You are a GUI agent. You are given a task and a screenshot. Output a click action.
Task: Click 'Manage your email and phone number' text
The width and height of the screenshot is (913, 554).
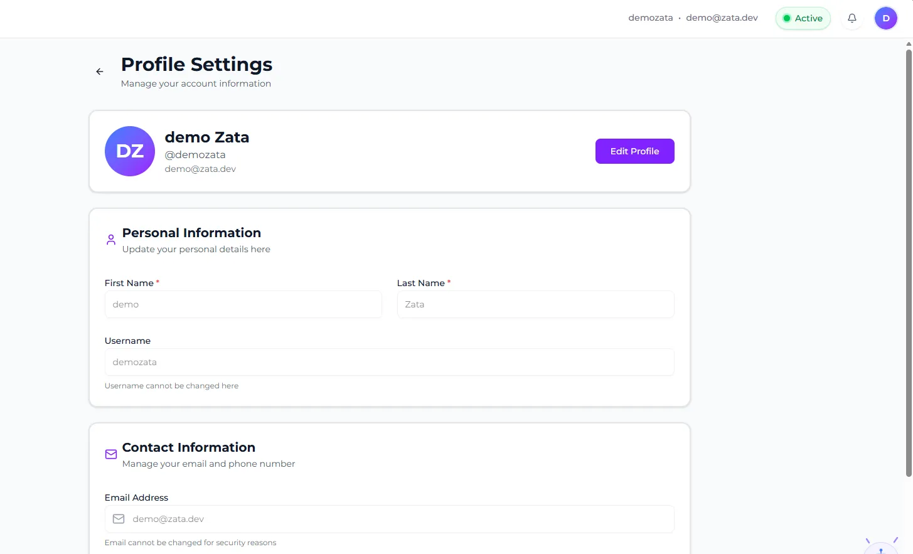(208, 464)
